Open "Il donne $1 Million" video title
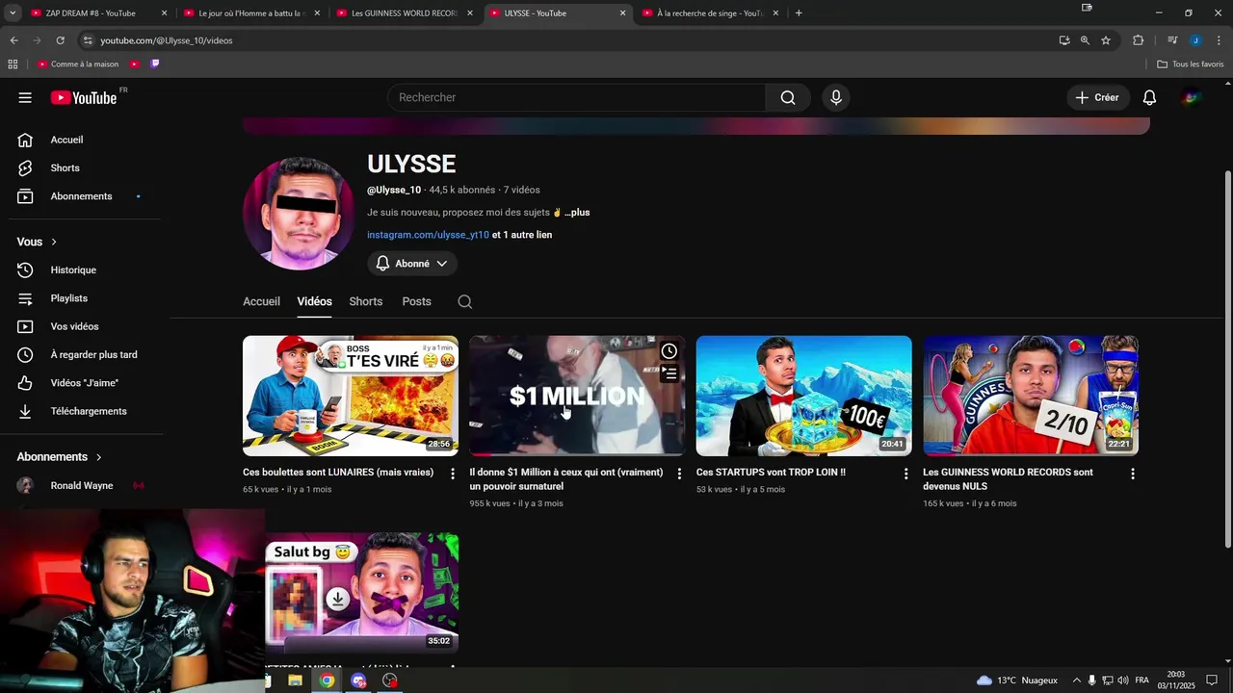This screenshot has width=1233, height=693. [x=566, y=479]
